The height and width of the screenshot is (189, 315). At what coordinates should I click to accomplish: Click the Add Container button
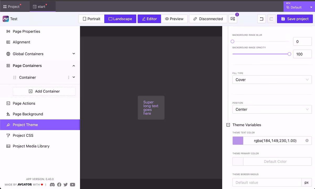[44, 91]
